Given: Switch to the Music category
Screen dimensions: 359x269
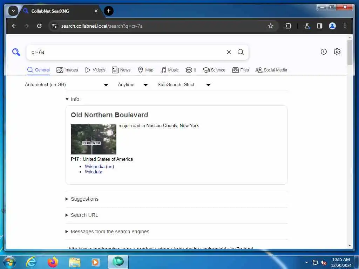Looking at the screenshot, I should click(x=169, y=70).
